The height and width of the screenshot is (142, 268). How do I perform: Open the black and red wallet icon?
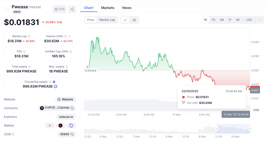pos(60,126)
